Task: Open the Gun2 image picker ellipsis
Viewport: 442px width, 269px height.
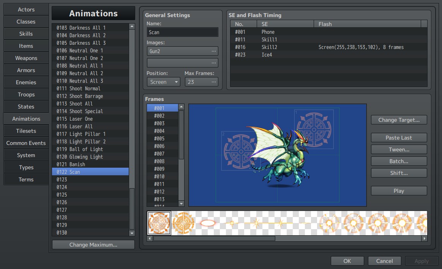Action: 214,51
